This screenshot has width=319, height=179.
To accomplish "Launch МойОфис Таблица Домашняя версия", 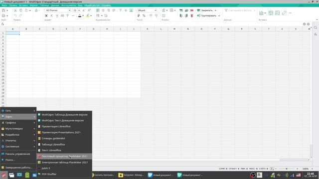I will pos(64,115).
